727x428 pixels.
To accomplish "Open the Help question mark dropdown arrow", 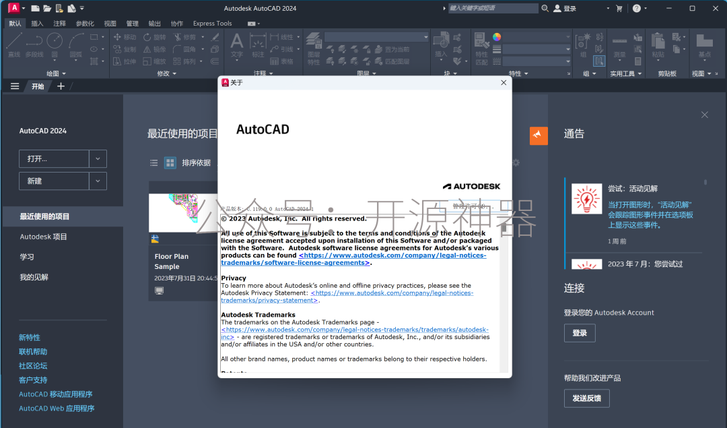I will click(x=646, y=8).
